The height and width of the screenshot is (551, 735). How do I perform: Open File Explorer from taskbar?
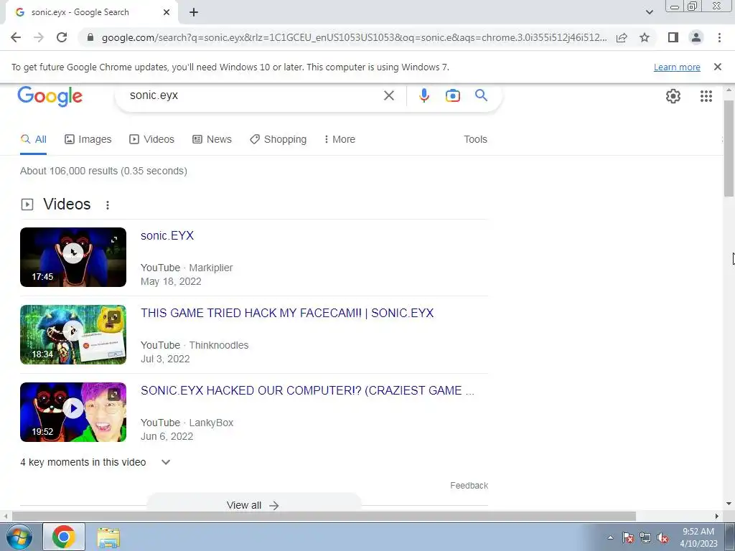pyautogui.click(x=109, y=537)
